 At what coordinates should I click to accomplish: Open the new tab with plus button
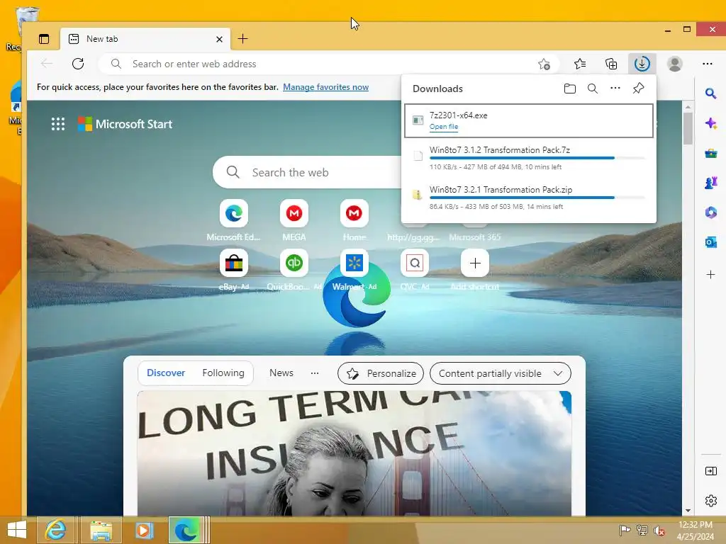242,39
